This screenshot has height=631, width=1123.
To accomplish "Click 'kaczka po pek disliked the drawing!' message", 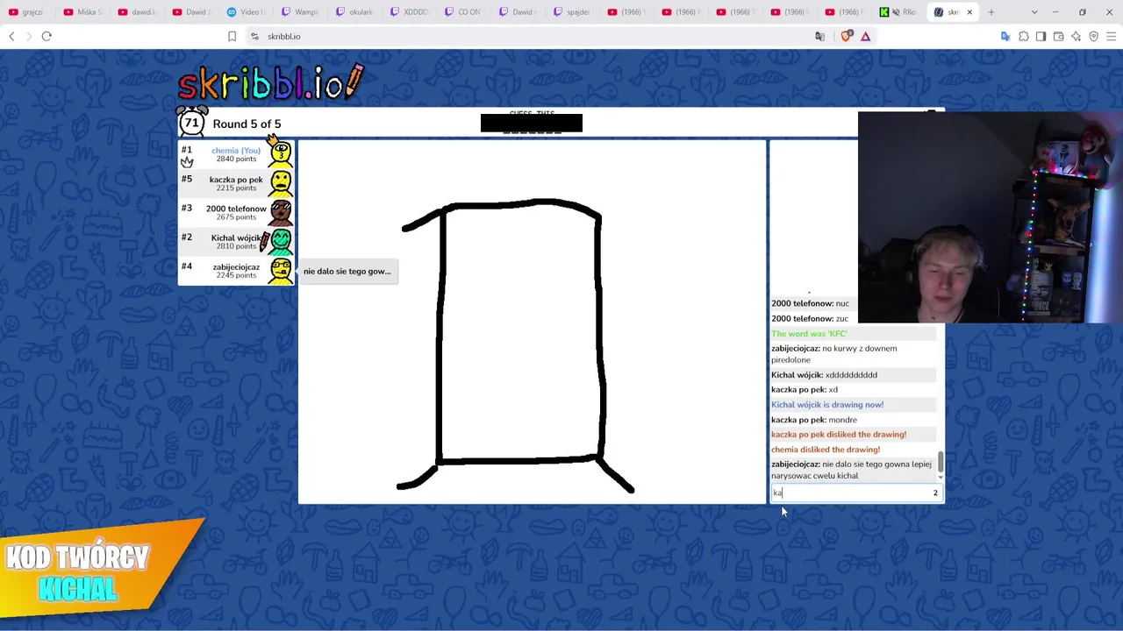I will pyautogui.click(x=839, y=435).
